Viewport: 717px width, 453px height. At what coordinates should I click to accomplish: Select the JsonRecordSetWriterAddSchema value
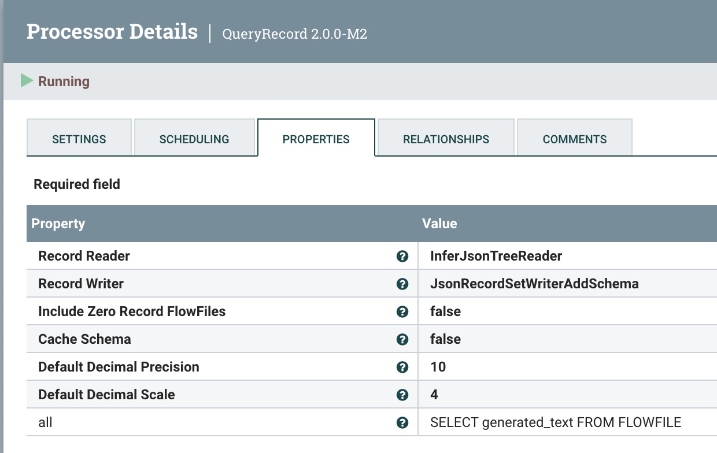click(534, 284)
